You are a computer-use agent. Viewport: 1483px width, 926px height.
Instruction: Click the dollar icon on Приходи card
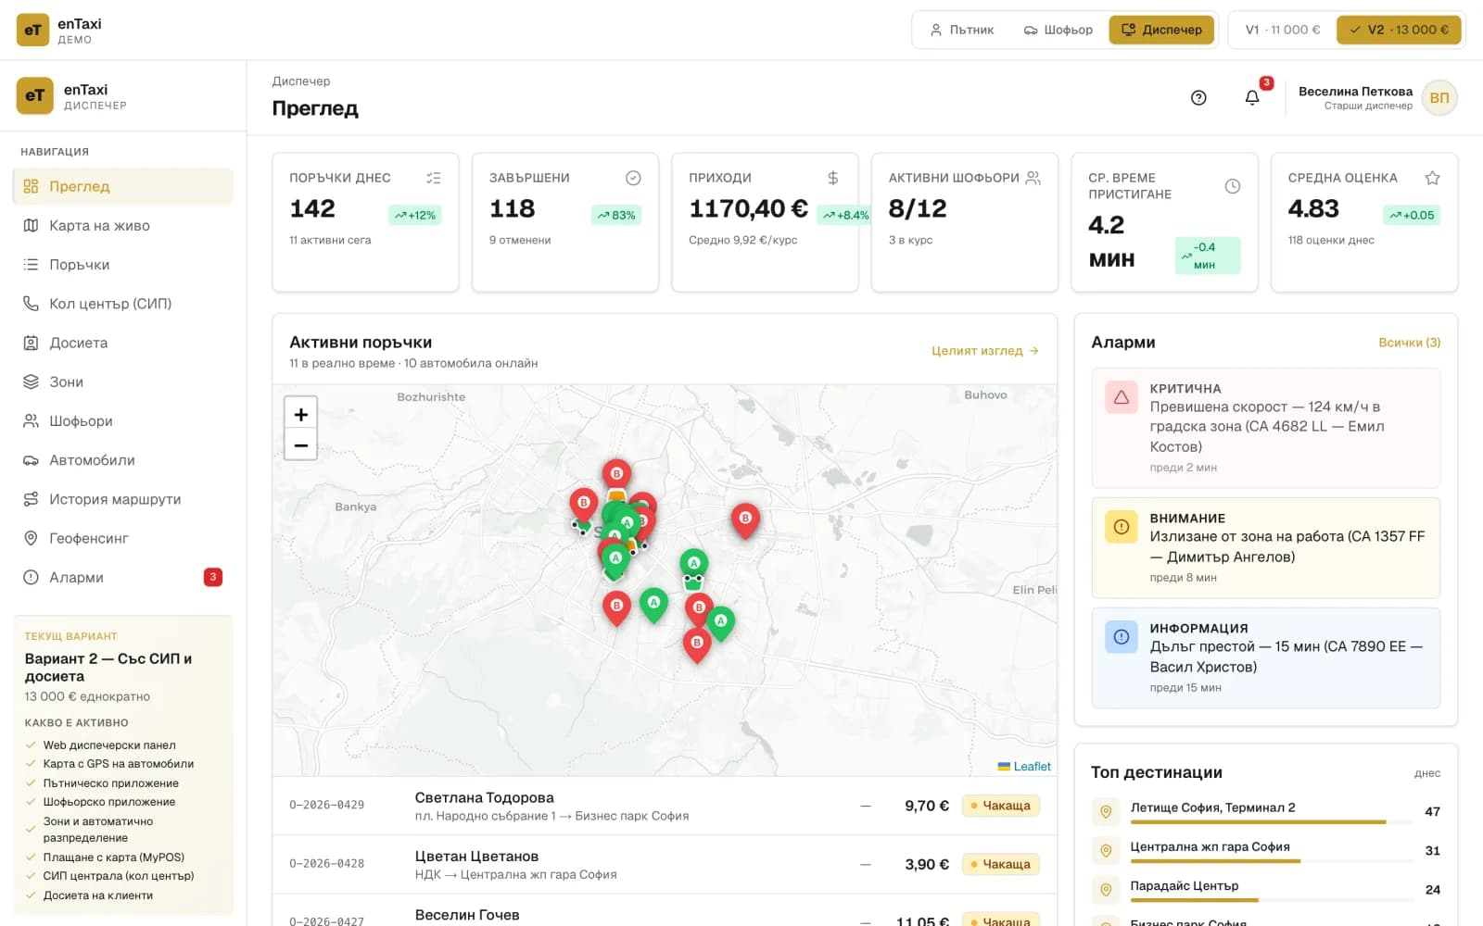click(832, 178)
